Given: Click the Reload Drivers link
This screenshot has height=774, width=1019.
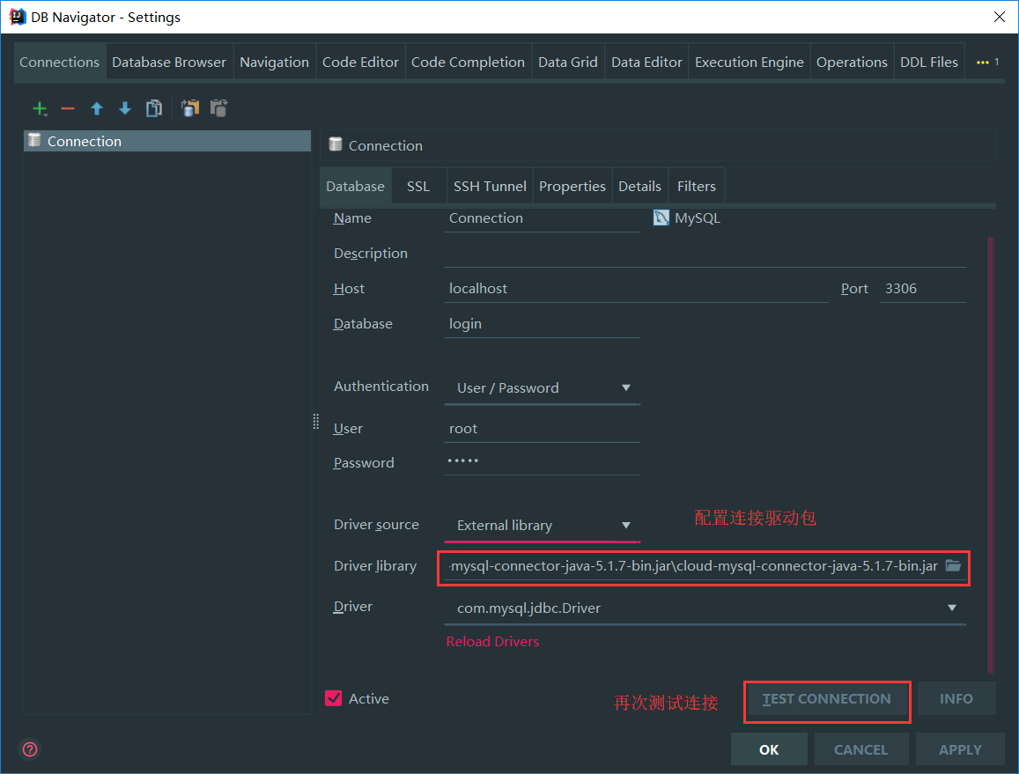Looking at the screenshot, I should tap(492, 641).
